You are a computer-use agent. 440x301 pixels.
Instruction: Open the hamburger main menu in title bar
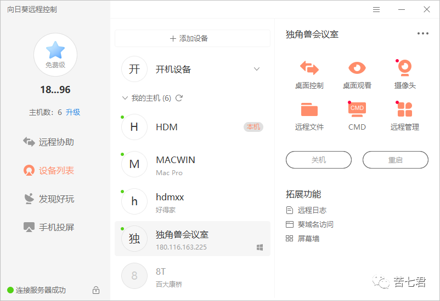click(x=376, y=10)
